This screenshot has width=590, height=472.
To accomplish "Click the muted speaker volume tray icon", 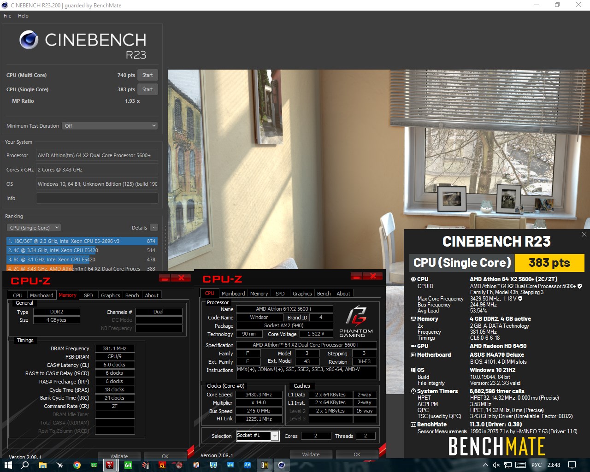I will [x=496, y=465].
